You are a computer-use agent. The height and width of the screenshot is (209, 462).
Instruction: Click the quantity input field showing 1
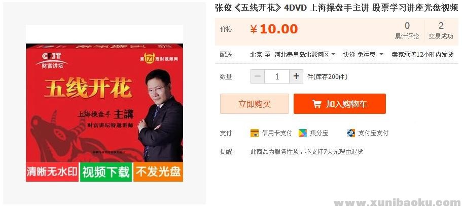tap(277, 76)
